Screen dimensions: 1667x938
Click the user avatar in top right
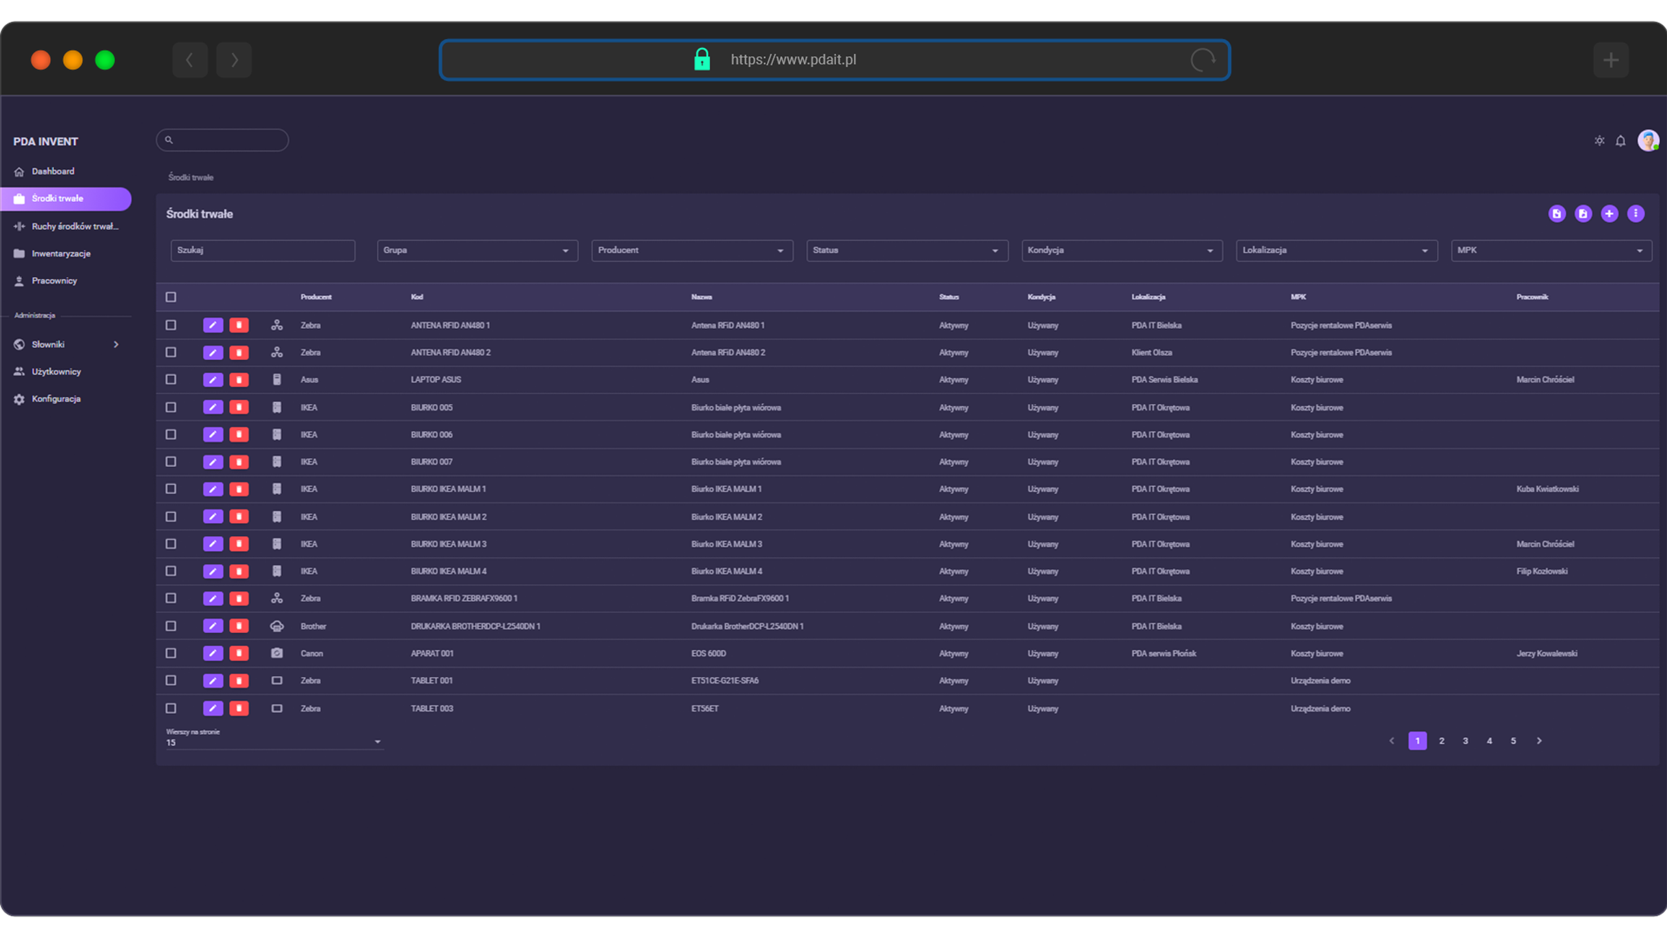click(1647, 141)
